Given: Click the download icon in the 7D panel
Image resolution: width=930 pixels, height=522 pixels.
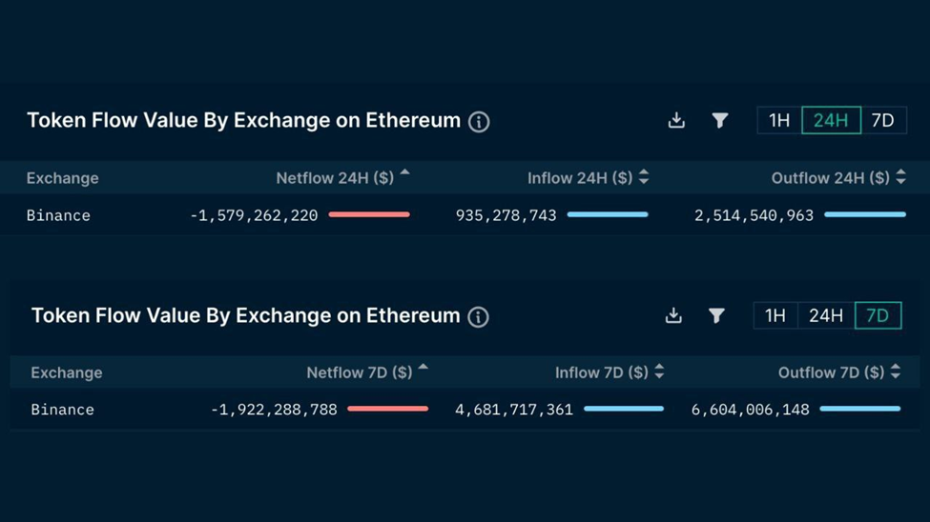Looking at the screenshot, I should 673,315.
